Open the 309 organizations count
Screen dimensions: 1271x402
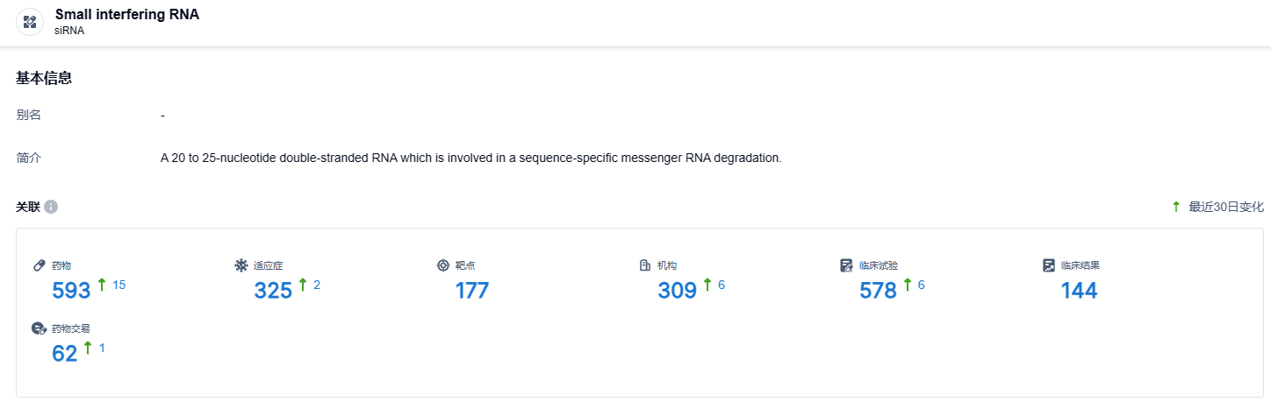pos(677,291)
